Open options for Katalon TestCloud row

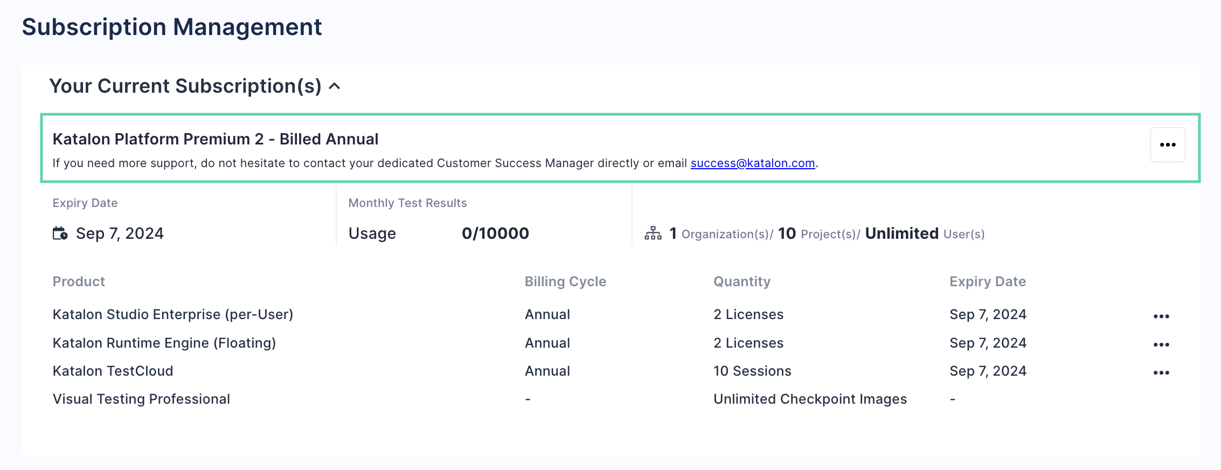pyautogui.click(x=1161, y=372)
